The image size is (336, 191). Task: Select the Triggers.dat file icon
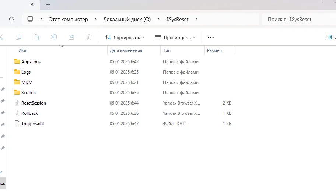(x=17, y=123)
